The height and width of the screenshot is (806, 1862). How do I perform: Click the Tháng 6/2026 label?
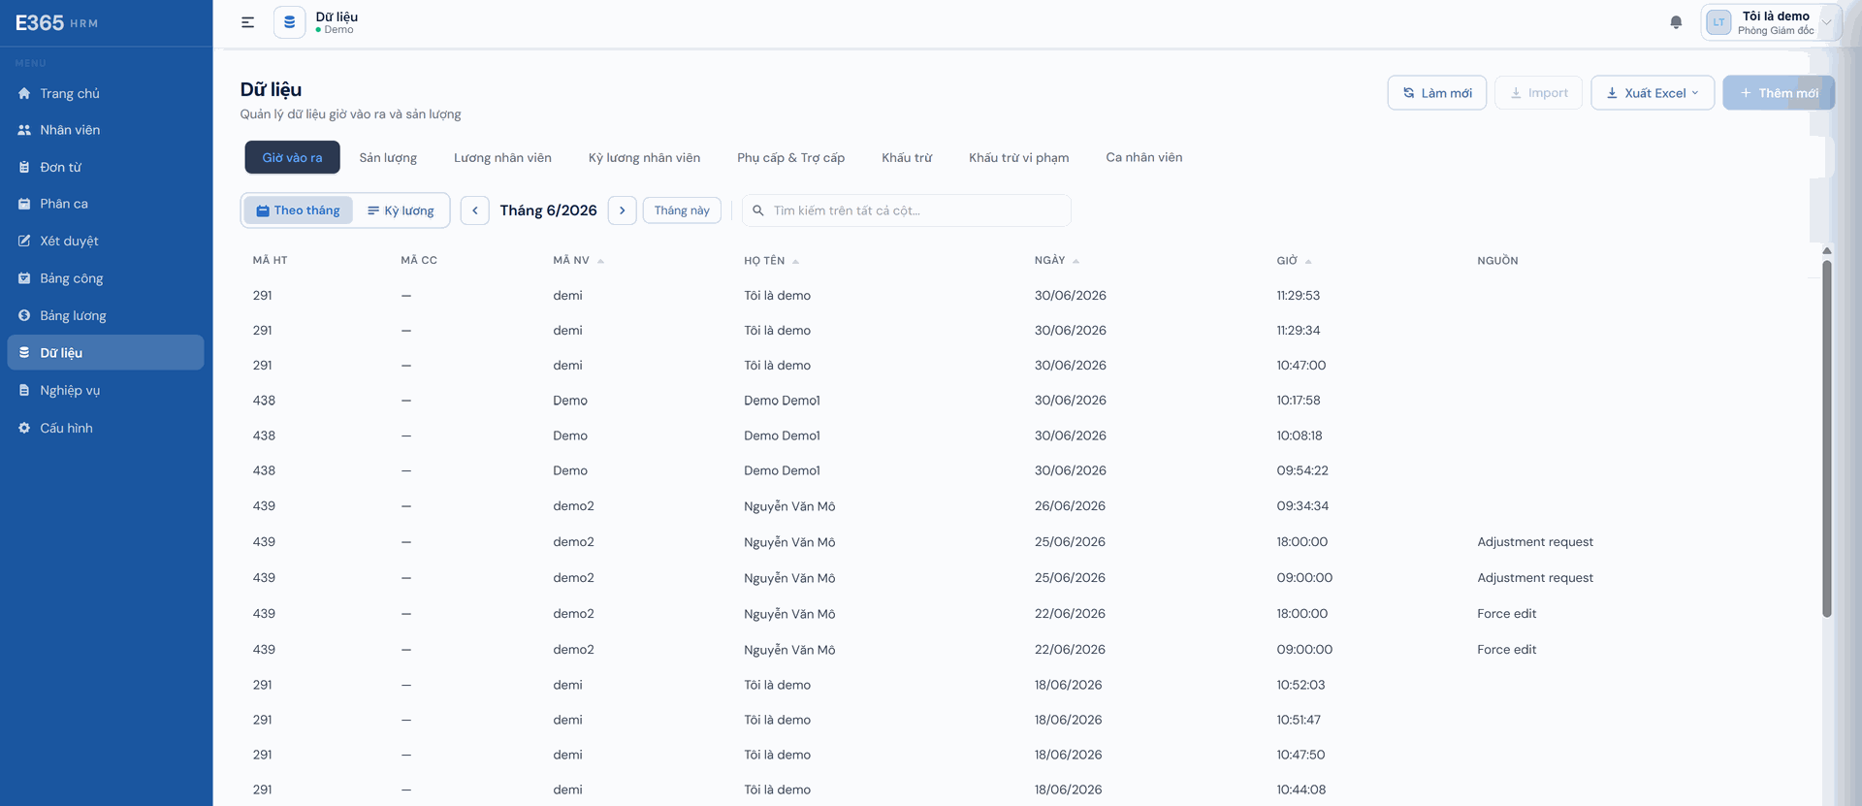(548, 210)
